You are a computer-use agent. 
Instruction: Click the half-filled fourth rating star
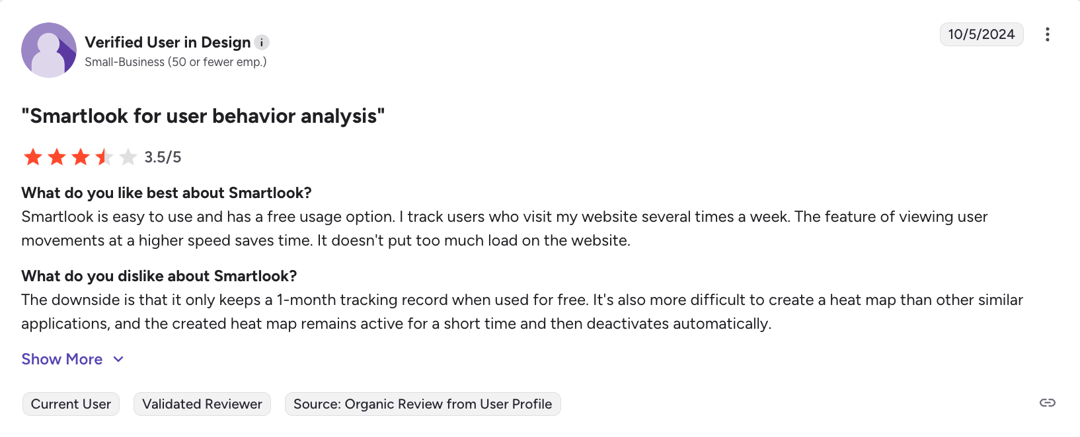[x=104, y=157]
